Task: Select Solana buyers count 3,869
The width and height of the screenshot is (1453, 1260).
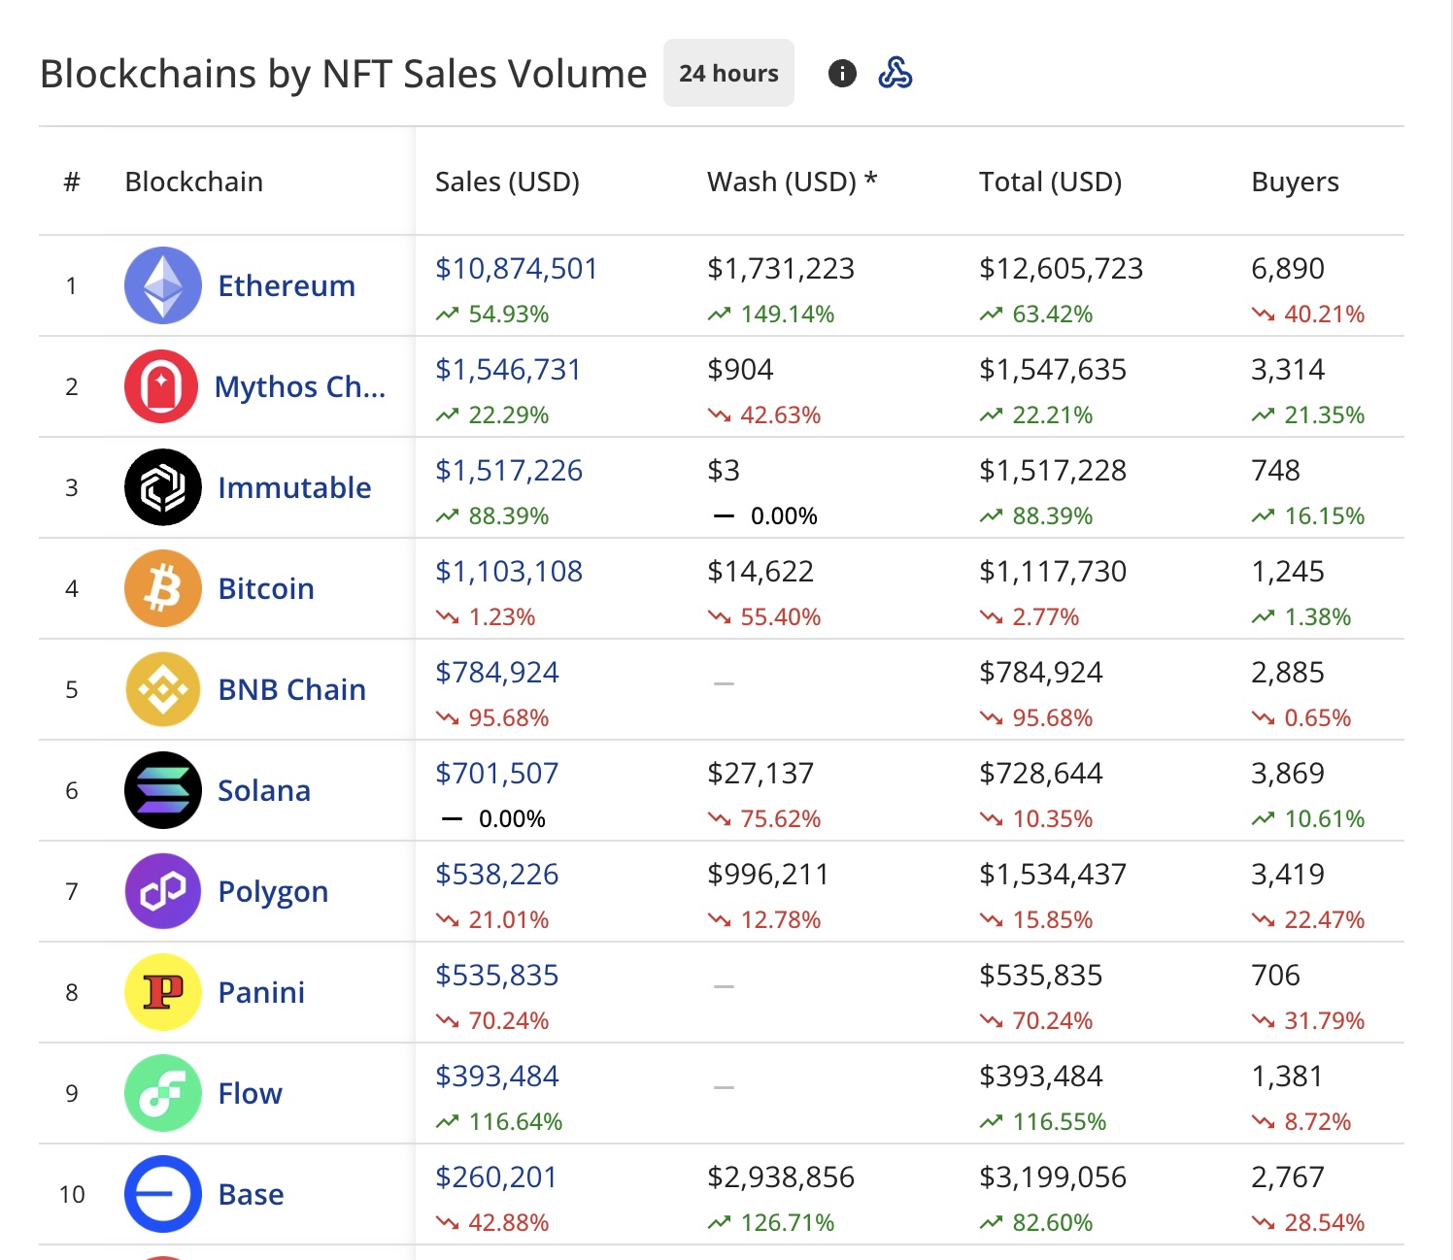Action: pyautogui.click(x=1288, y=773)
